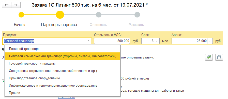This screenshot has height=99, width=228.
Task: Click the Стоимость с НДС: label
Action: pyautogui.click(x=108, y=35)
